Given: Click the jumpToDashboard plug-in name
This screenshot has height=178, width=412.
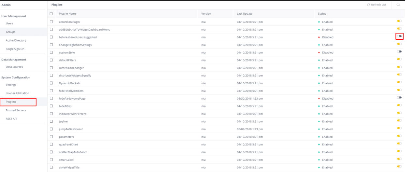Looking at the screenshot, I should pyautogui.click(x=71, y=129).
